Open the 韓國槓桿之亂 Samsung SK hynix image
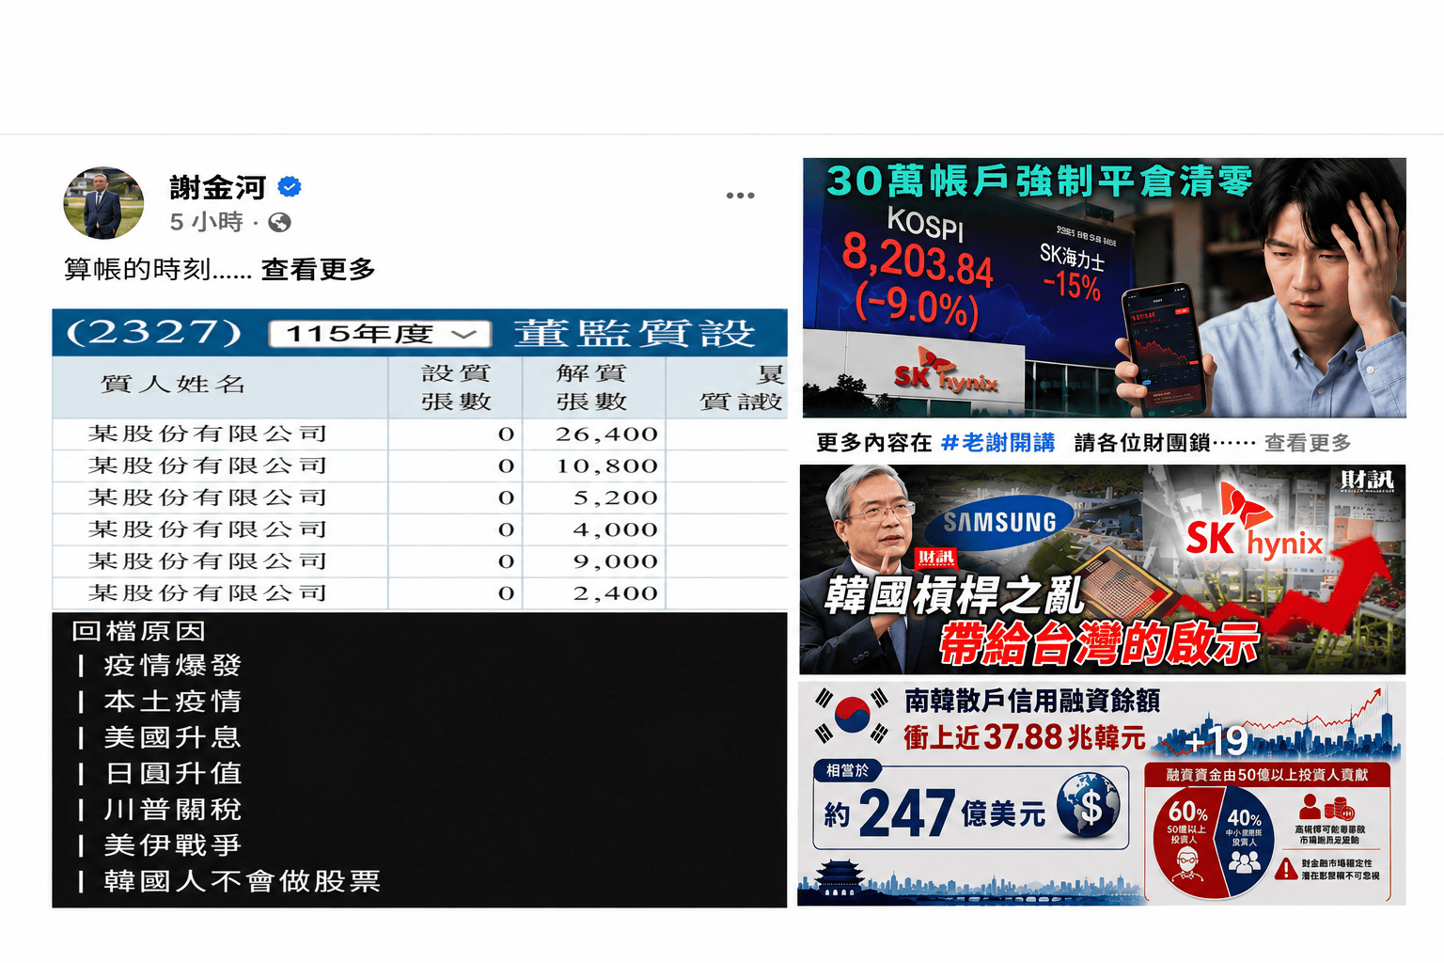The height and width of the screenshot is (963, 1444). pyautogui.click(x=1103, y=570)
